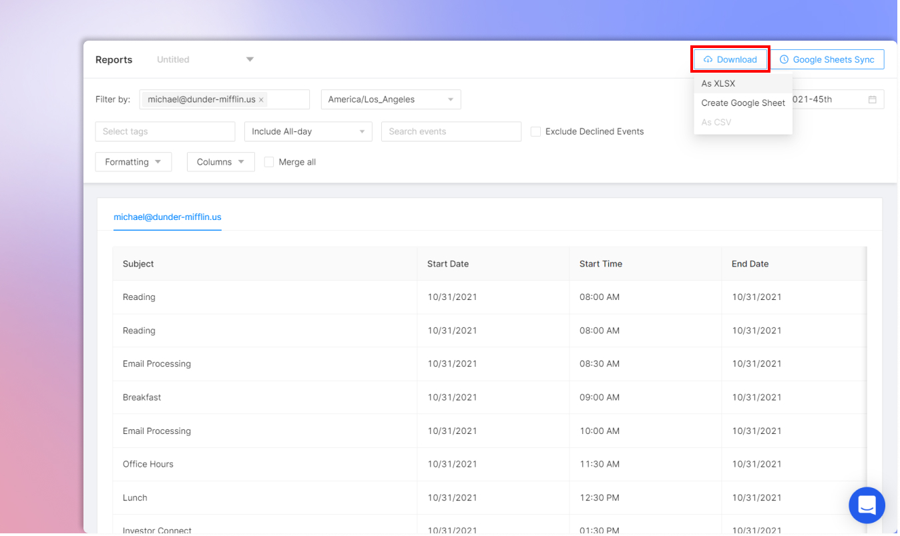
Task: Open the calendar icon in the date field
Action: [872, 98]
